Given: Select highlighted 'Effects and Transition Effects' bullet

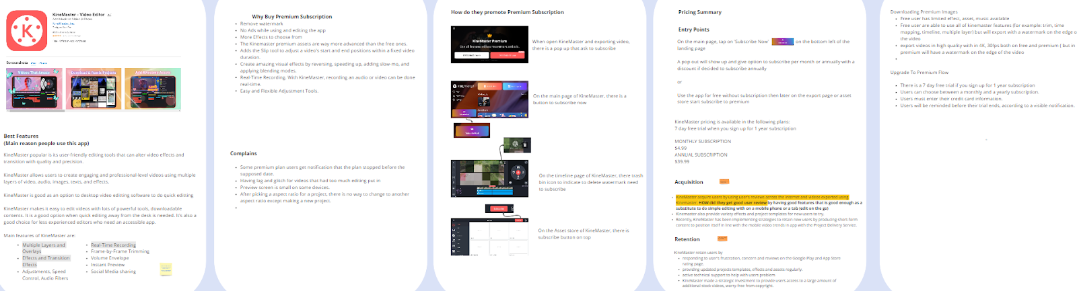Looking at the screenshot, I should tap(46, 261).
